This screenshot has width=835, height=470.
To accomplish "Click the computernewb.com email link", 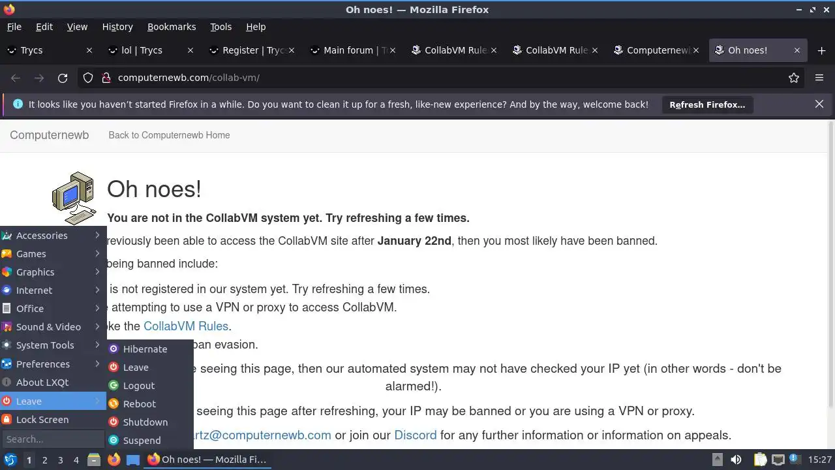I will pos(262,435).
